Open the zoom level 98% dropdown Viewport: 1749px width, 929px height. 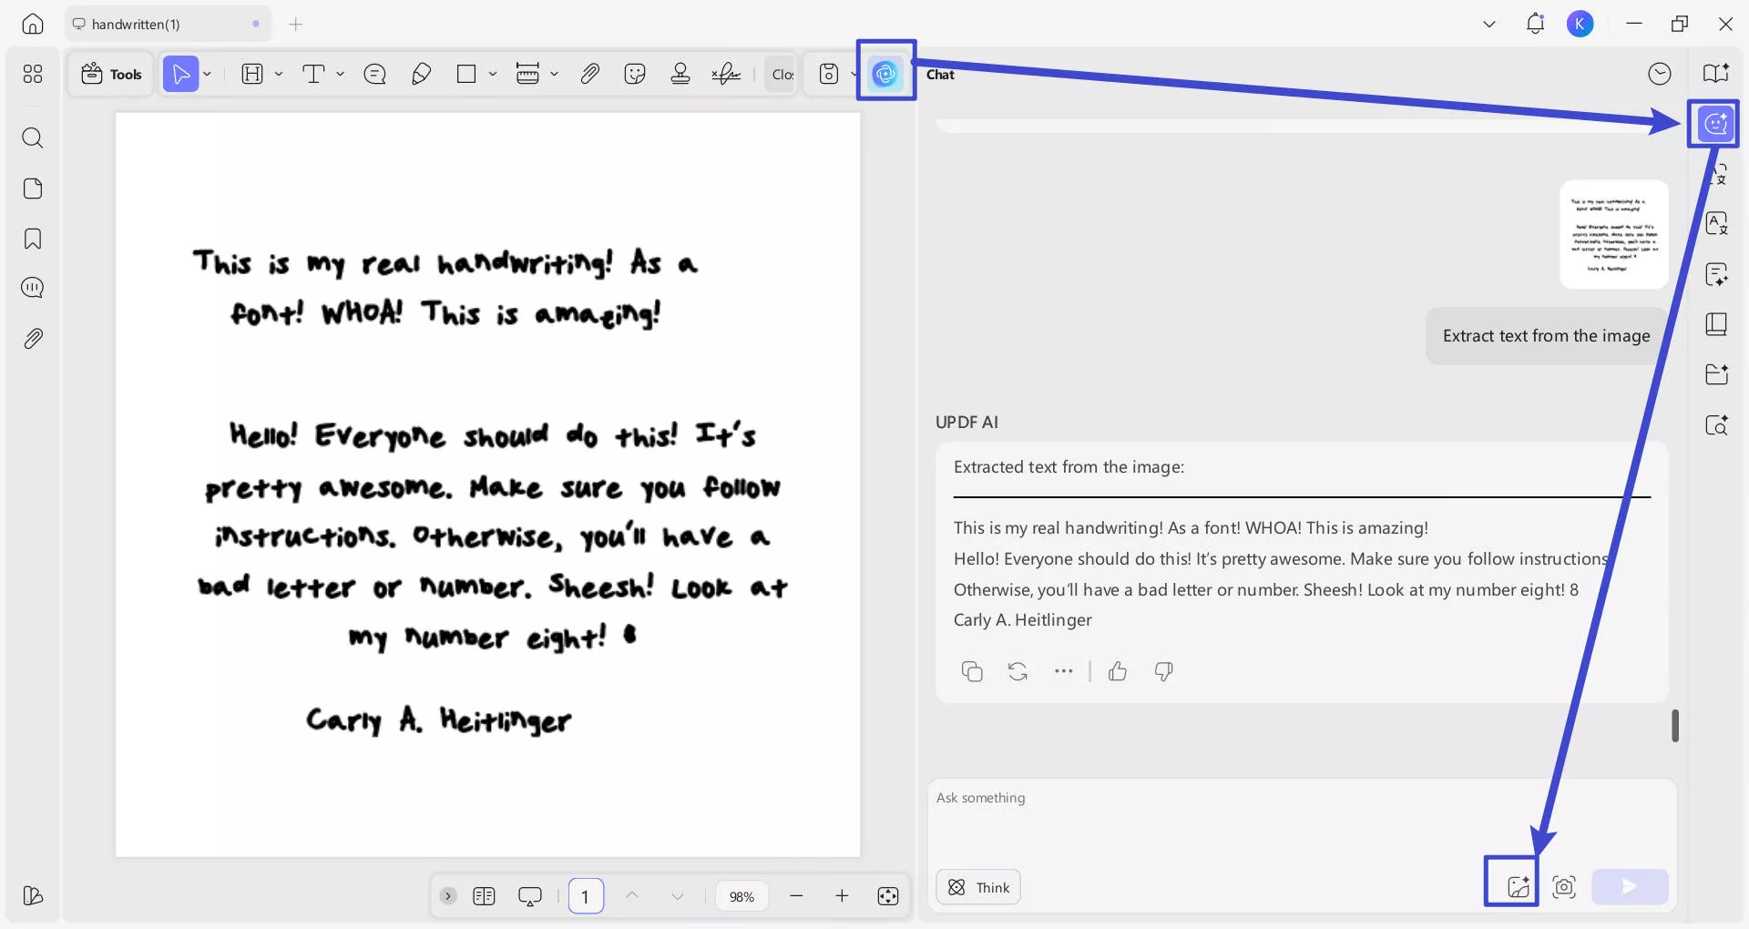tap(742, 896)
